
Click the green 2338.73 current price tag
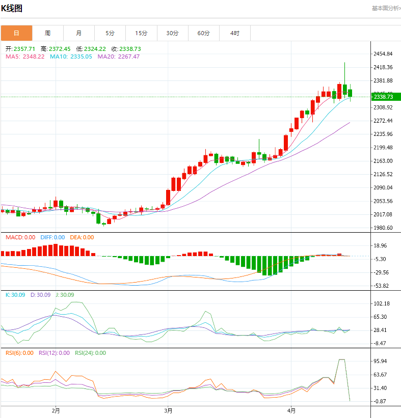pyautogui.click(x=386, y=97)
